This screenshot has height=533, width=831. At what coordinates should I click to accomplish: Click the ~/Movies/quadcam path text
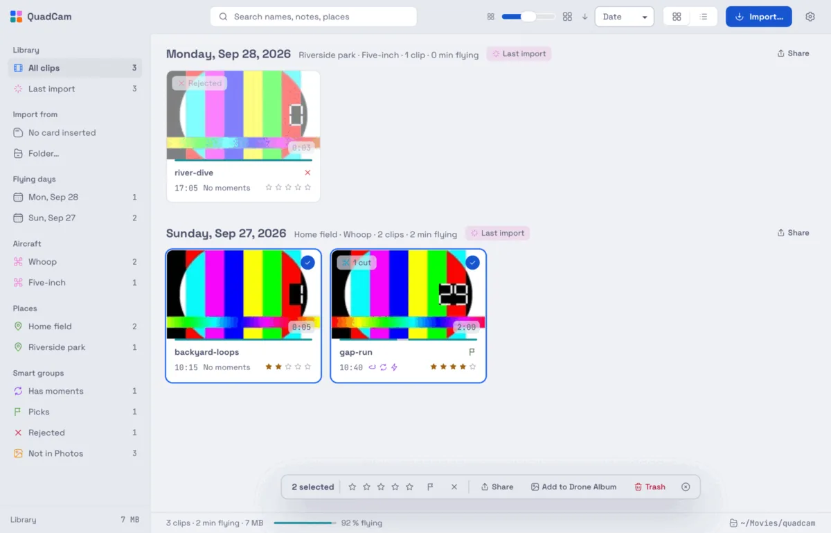pos(778,523)
